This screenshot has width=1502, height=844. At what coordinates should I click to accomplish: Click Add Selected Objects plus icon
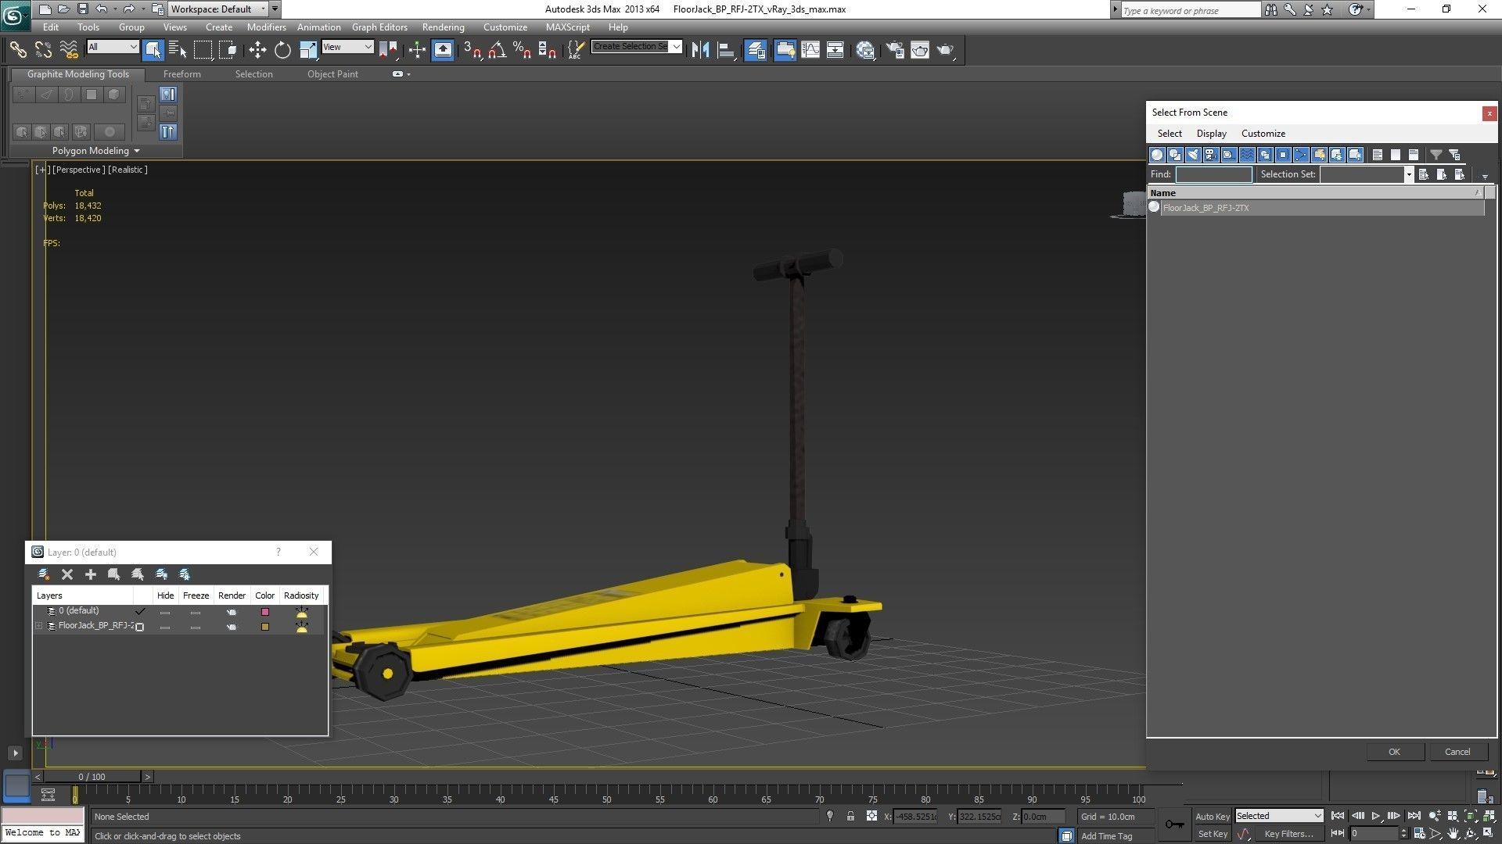91,574
